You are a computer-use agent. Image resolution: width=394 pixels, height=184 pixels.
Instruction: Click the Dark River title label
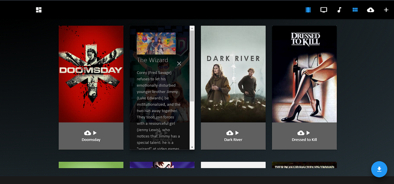point(233,140)
